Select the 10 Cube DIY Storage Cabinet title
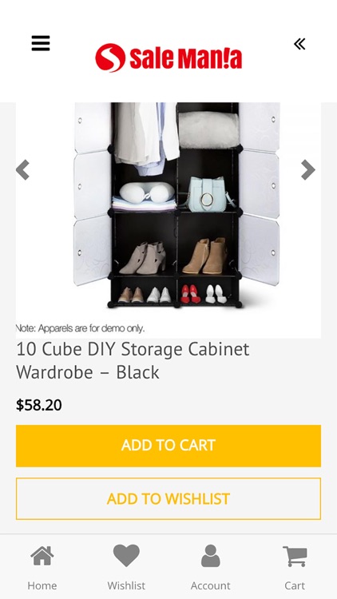This screenshot has height=599, width=337. tap(133, 361)
